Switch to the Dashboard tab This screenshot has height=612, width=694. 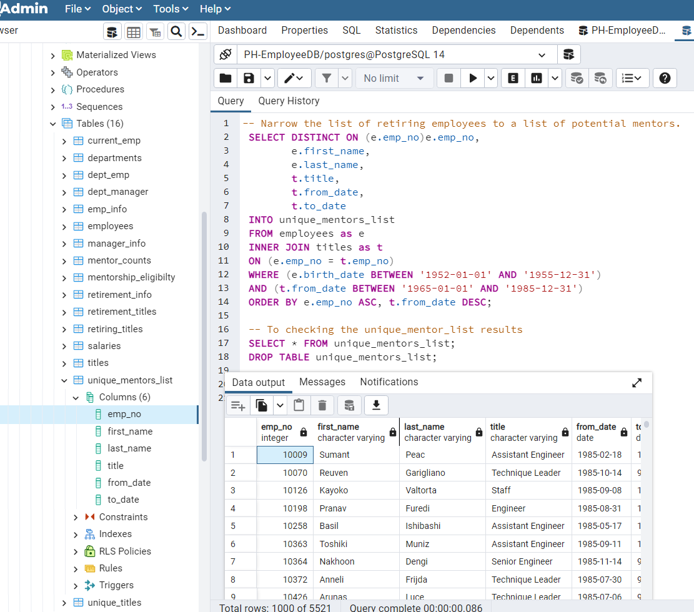tap(242, 30)
